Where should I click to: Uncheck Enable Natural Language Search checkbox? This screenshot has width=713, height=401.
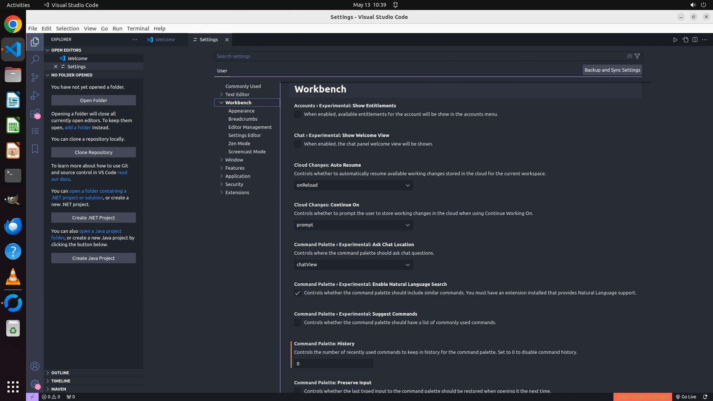point(297,293)
